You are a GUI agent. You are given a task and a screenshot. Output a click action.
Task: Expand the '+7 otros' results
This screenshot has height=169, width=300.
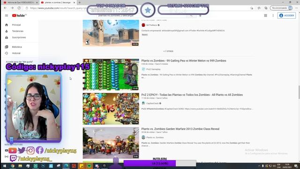click(168, 51)
